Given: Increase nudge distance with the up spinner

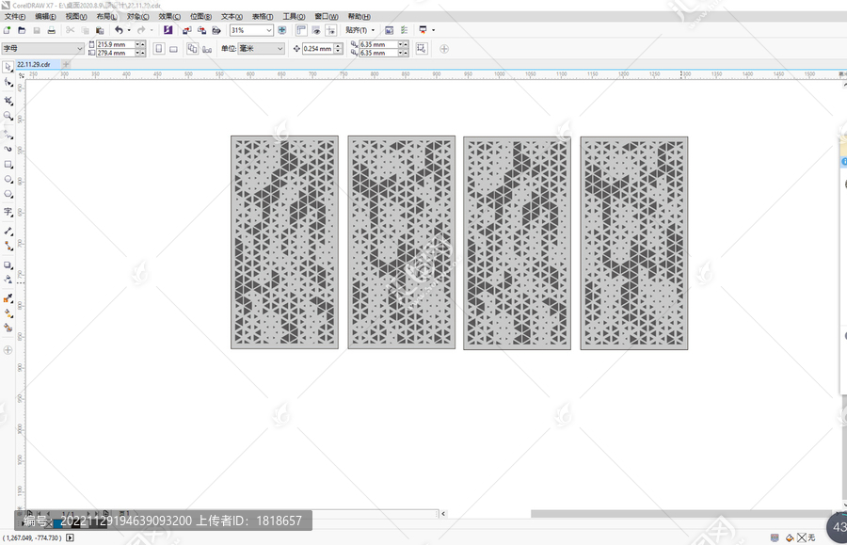Looking at the screenshot, I should (x=338, y=46).
